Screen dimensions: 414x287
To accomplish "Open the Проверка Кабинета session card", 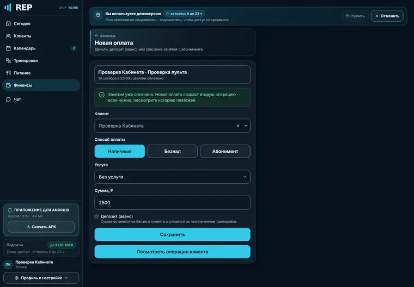I will (173, 74).
